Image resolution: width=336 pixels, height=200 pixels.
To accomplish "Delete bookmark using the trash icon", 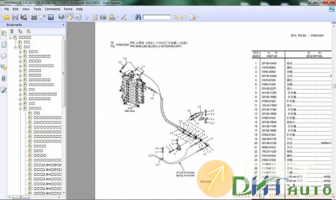I will [12, 31].
